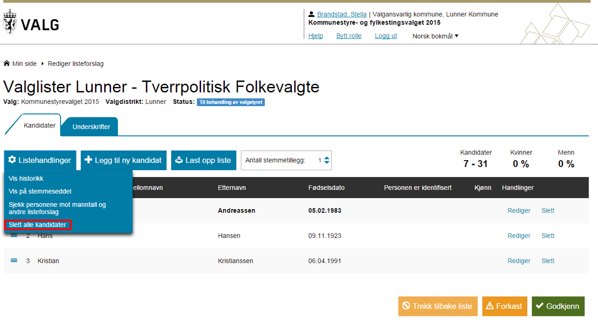The image size is (598, 323).
Task: Click the VALG lion crest logo
Action: click(x=8, y=23)
